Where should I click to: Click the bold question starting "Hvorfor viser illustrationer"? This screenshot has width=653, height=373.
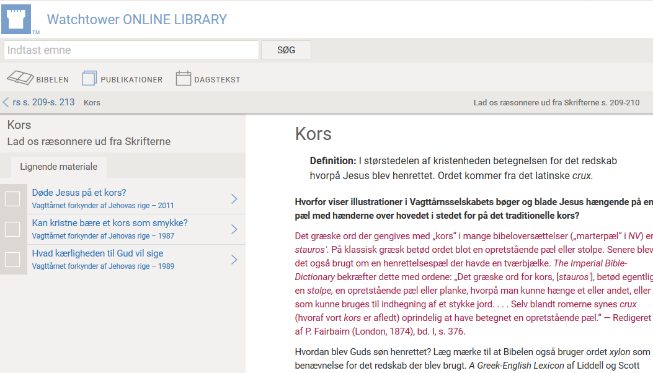(474, 209)
